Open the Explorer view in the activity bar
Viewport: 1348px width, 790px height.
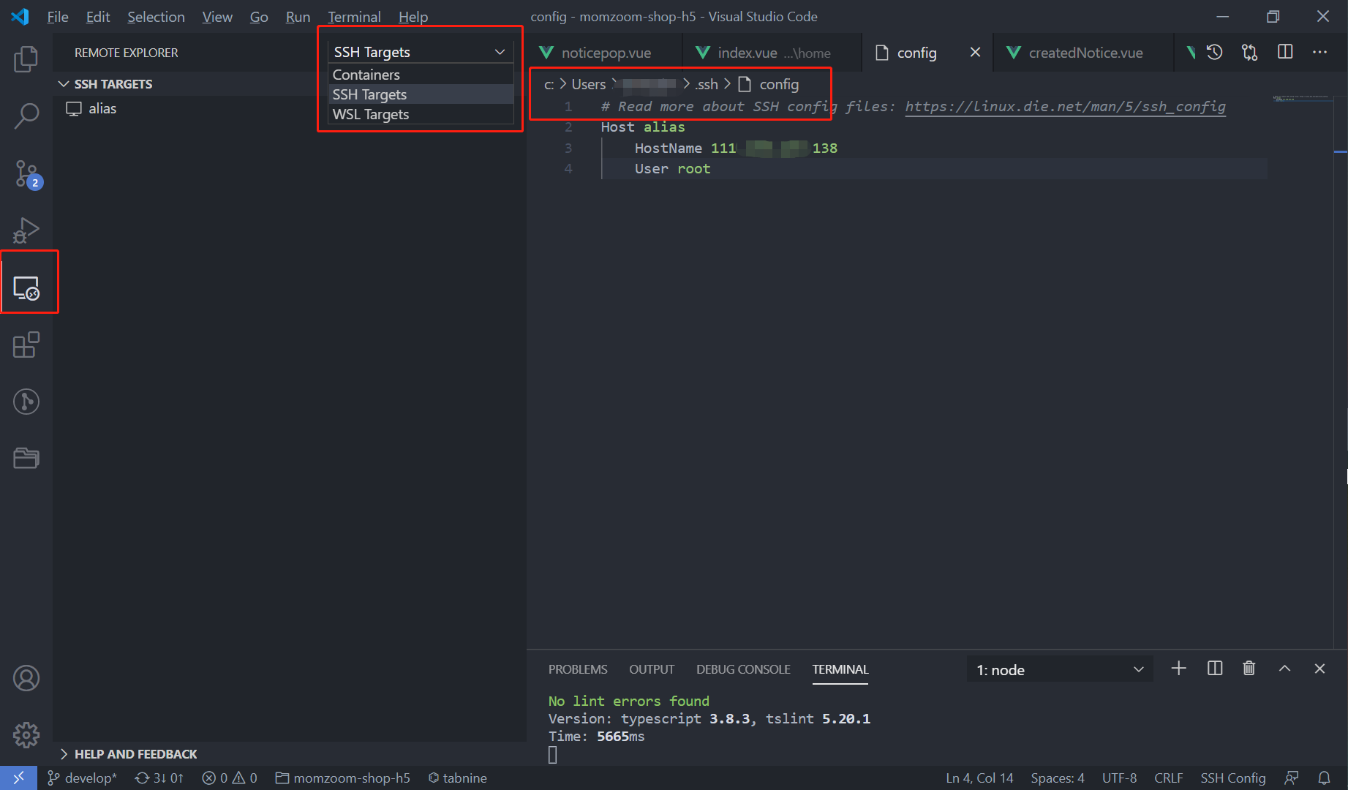tap(26, 60)
